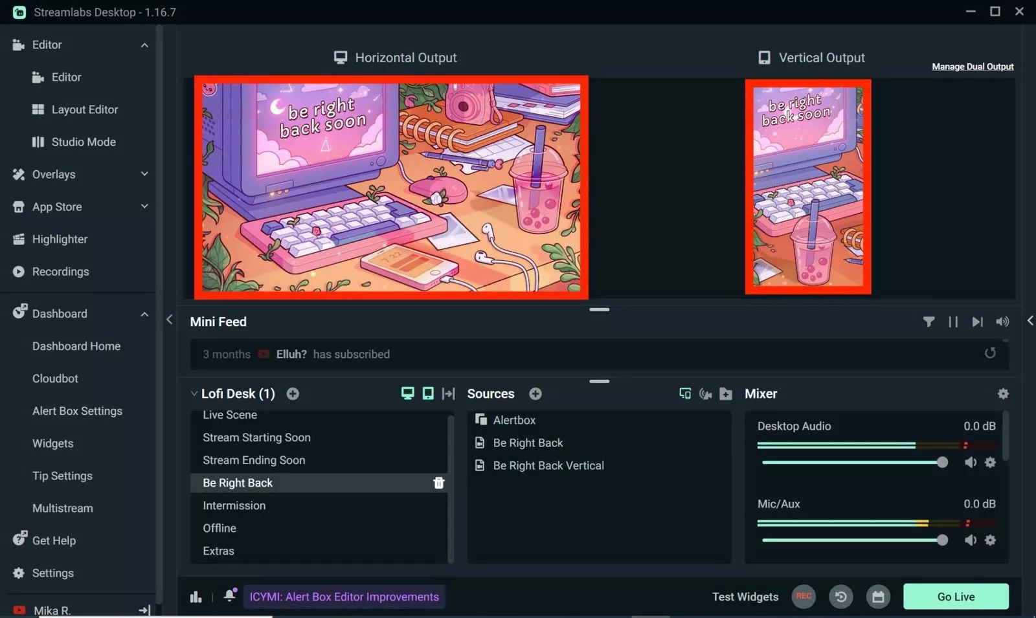Expand the App Store sidebar section
1036x618 pixels.
(x=144, y=206)
